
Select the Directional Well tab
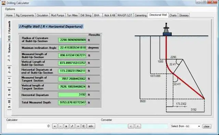pyautogui.click(x=158, y=15)
